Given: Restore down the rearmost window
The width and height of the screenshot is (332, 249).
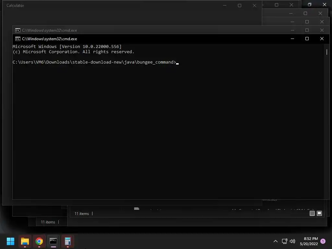Looking at the screenshot, I should [310, 5].
